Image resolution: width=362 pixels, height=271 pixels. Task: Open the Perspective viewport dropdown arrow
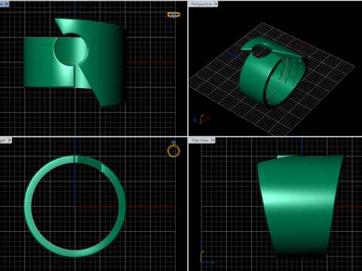click(216, 4)
